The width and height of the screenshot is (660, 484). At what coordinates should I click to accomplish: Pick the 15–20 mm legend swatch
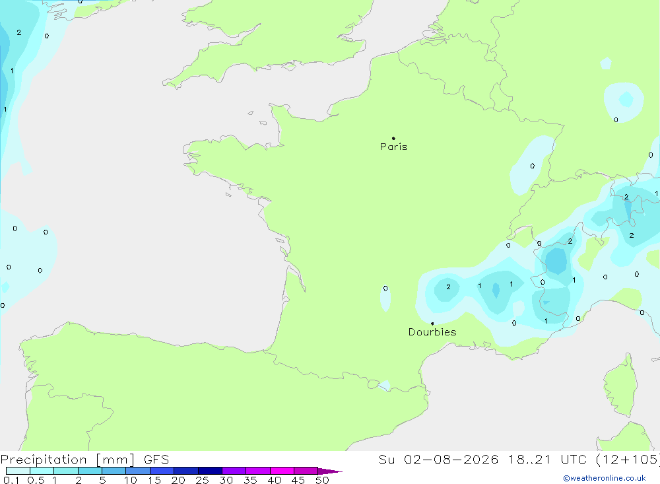point(162,471)
